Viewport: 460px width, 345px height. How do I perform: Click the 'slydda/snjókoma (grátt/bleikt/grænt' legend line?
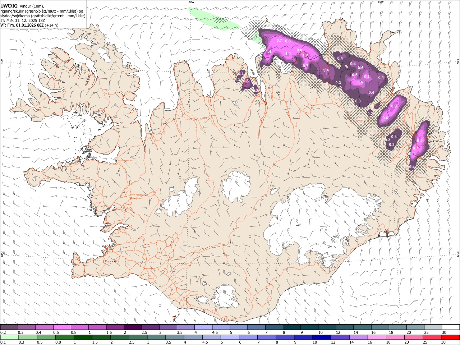pyautogui.click(x=43, y=16)
